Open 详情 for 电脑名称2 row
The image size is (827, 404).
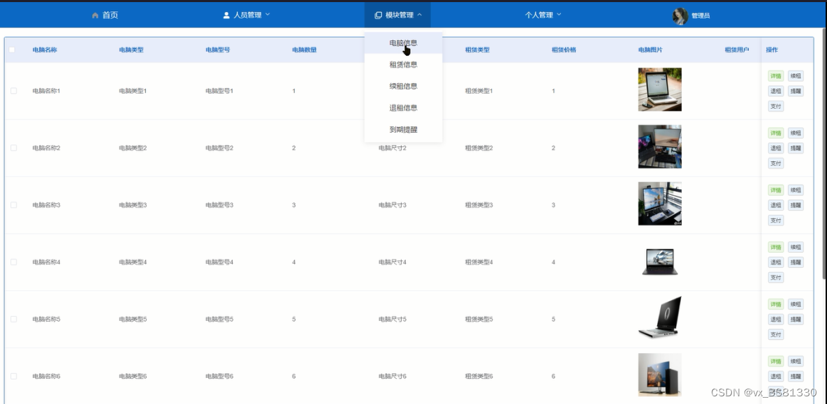click(776, 133)
